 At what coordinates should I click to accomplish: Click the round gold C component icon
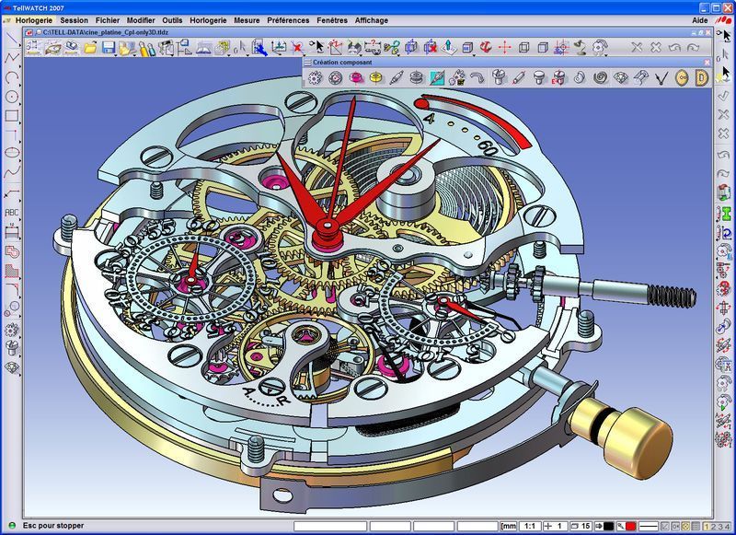point(682,77)
